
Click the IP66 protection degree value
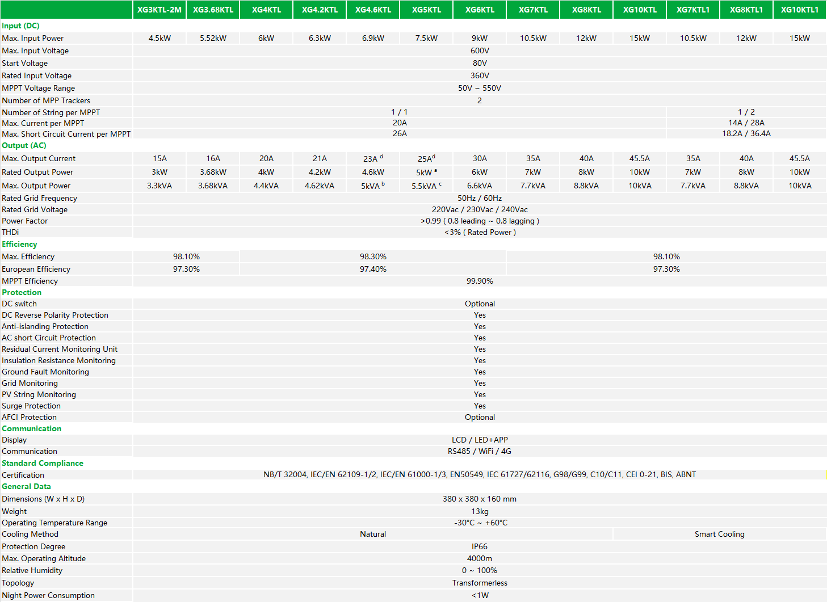480,546
